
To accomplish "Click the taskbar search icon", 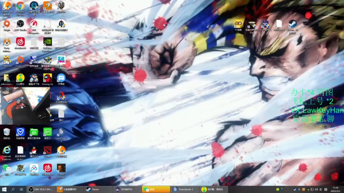I will [13, 189].
